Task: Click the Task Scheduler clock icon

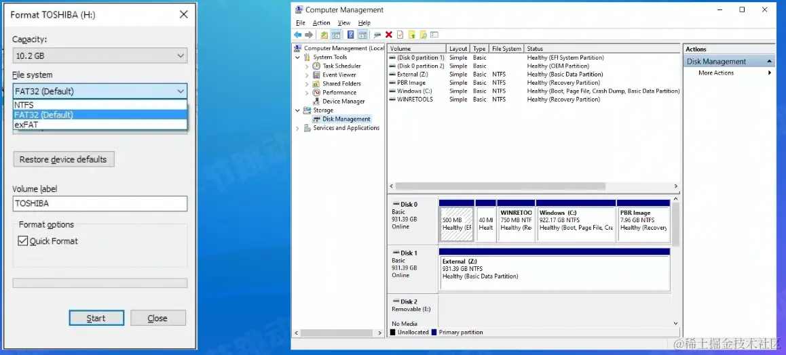Action: click(316, 66)
